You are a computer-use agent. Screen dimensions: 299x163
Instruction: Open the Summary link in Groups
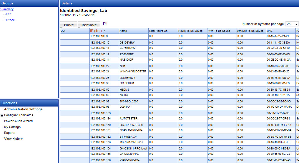point(7,9)
